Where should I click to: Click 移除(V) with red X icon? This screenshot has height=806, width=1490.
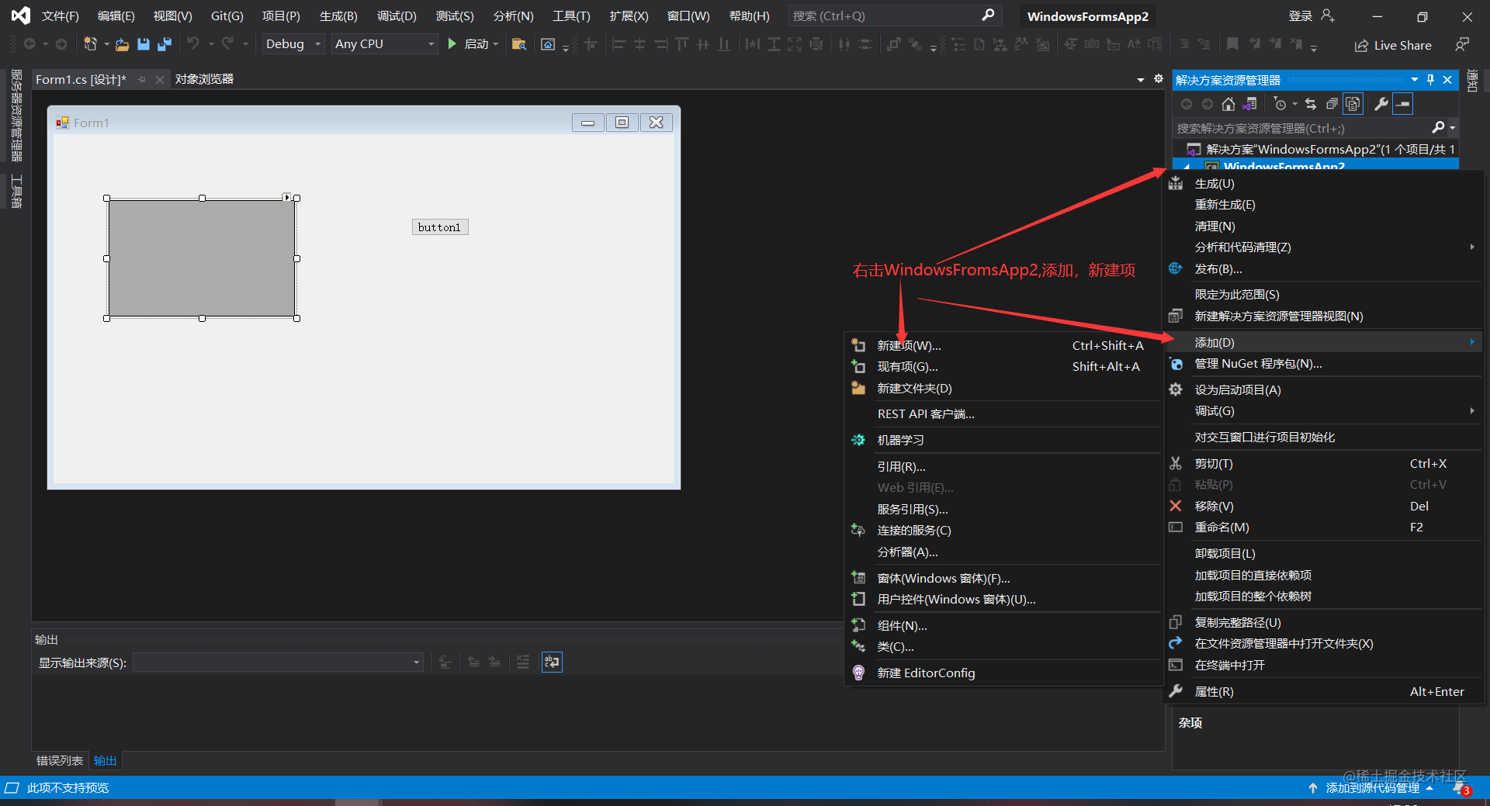point(1323,506)
